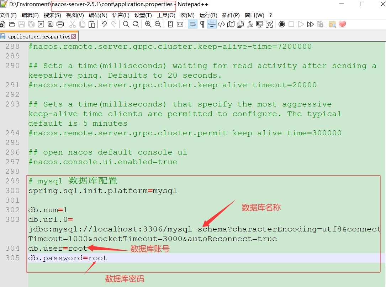Open the 文件(F) menu

point(9,15)
